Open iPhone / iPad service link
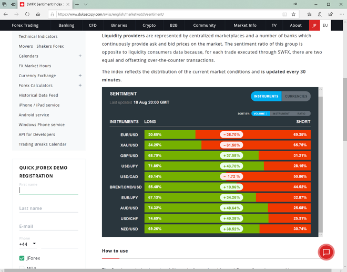The width and height of the screenshot is (347, 272). [39, 105]
